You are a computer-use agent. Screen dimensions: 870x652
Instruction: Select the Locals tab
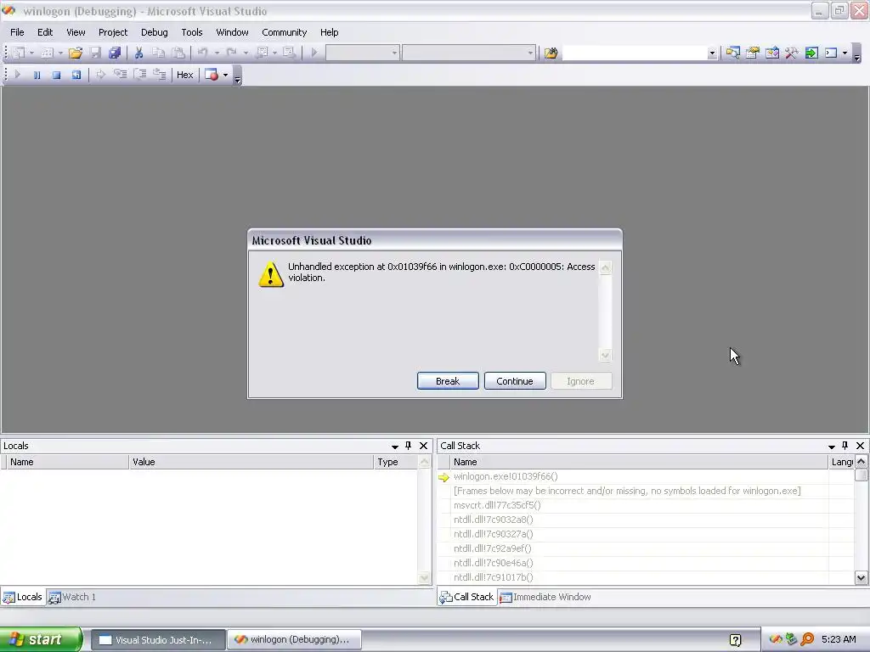(x=23, y=597)
